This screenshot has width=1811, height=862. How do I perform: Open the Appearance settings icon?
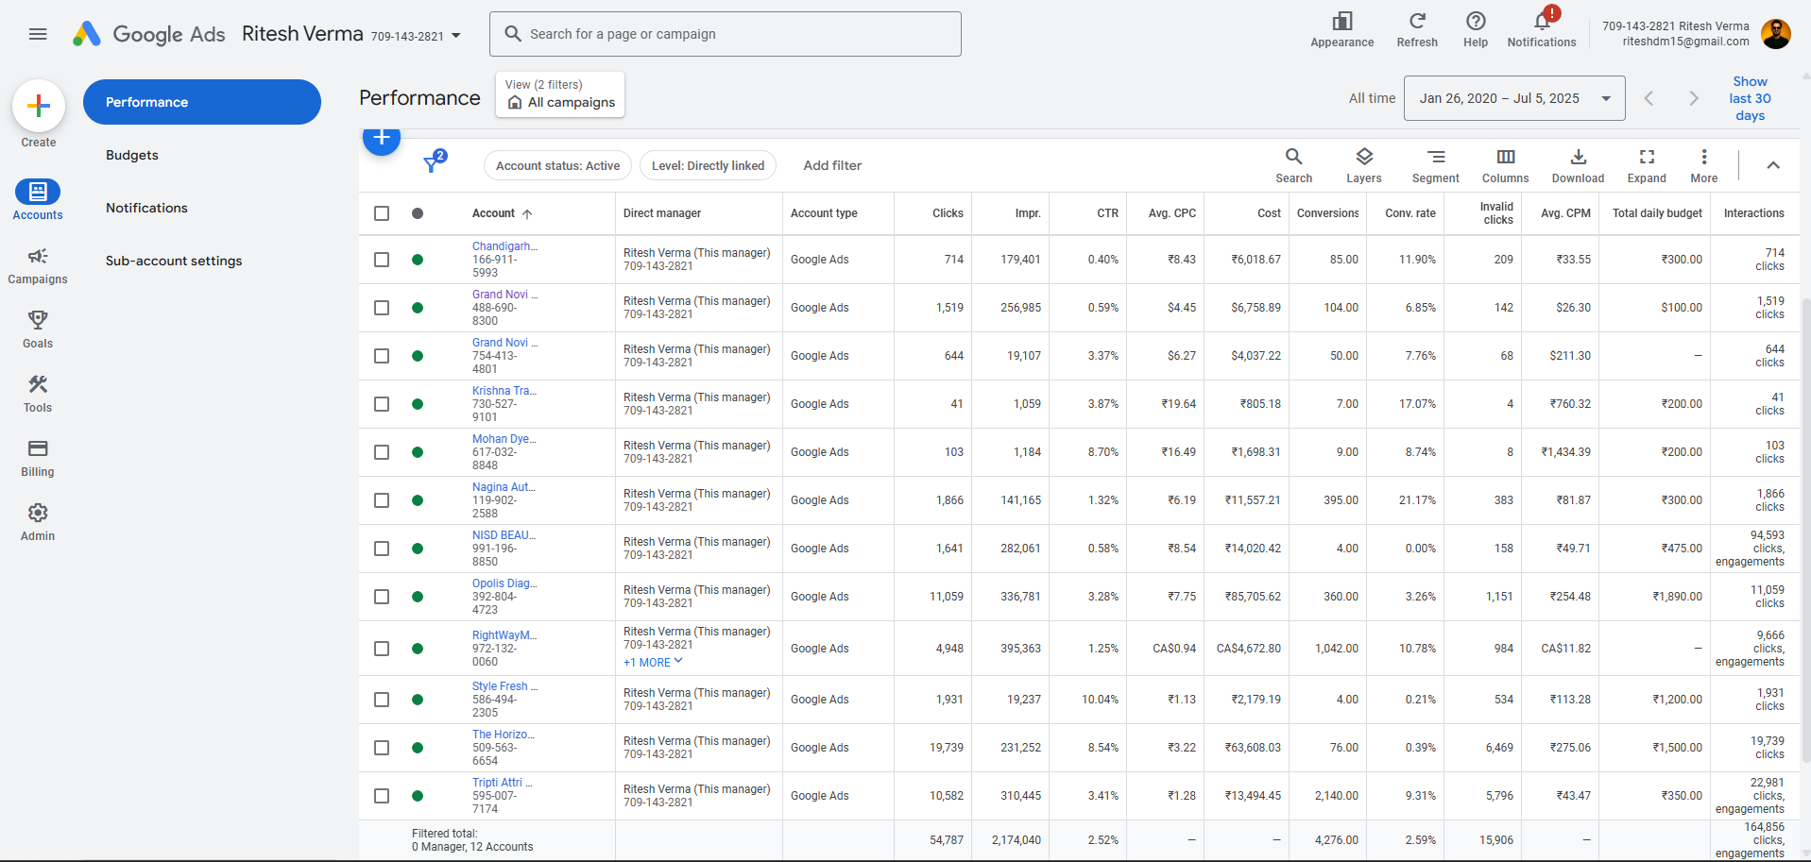1341,23
